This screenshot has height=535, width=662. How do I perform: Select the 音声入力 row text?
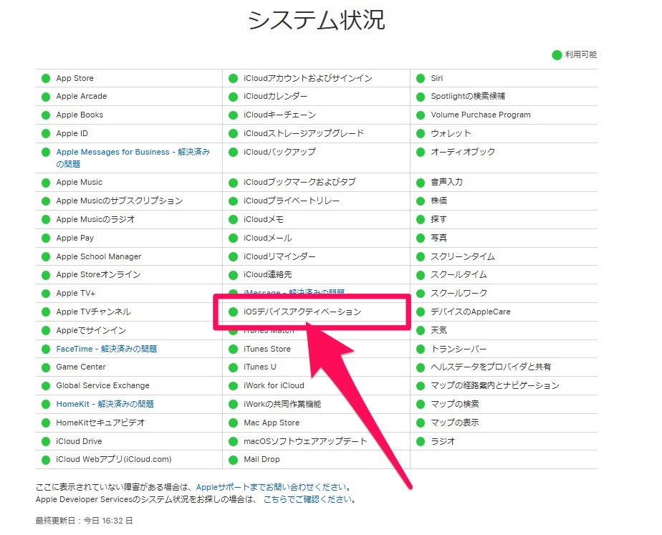446,182
